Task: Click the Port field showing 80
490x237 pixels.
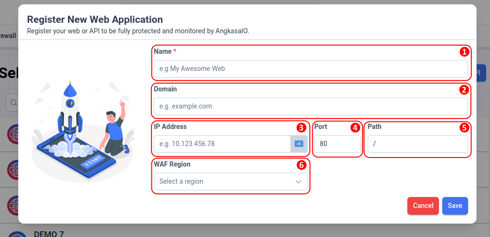Action: (338, 144)
